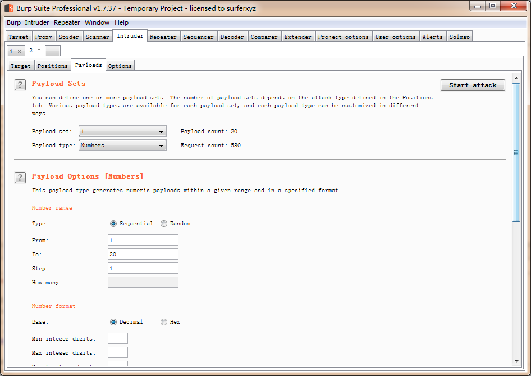This screenshot has width=531, height=376.
Task: Click the 'Payload count: 20' text
Action: [x=209, y=131]
